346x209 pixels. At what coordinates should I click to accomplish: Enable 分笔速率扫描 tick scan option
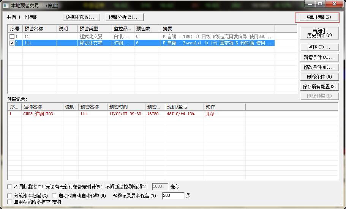click(9, 196)
